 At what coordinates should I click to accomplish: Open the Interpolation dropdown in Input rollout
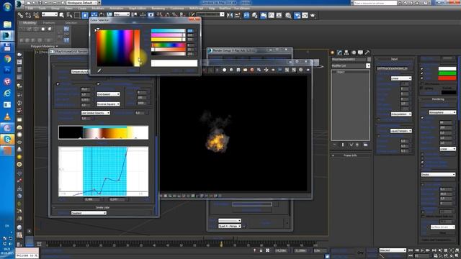(x=401, y=114)
